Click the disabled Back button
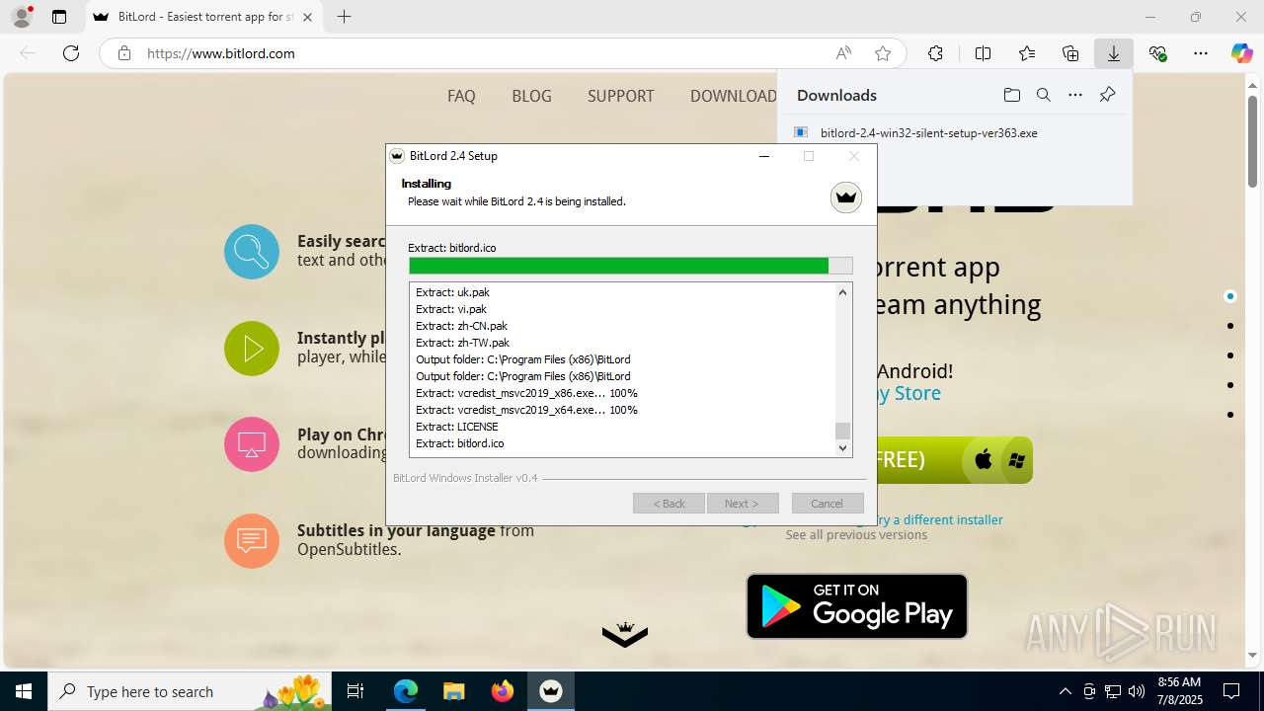The width and height of the screenshot is (1264, 711). 669,504
